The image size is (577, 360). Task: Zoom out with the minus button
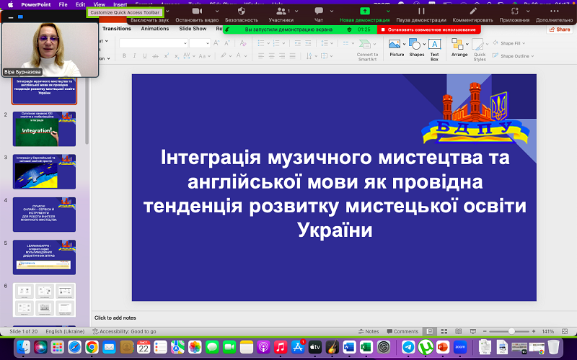[x=485, y=331]
